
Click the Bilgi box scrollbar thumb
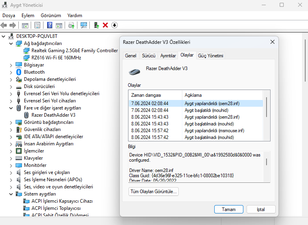click(x=267, y=162)
